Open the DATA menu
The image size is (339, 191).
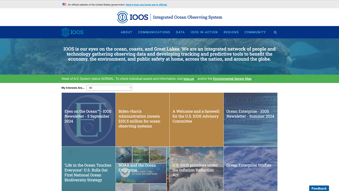tap(180, 32)
